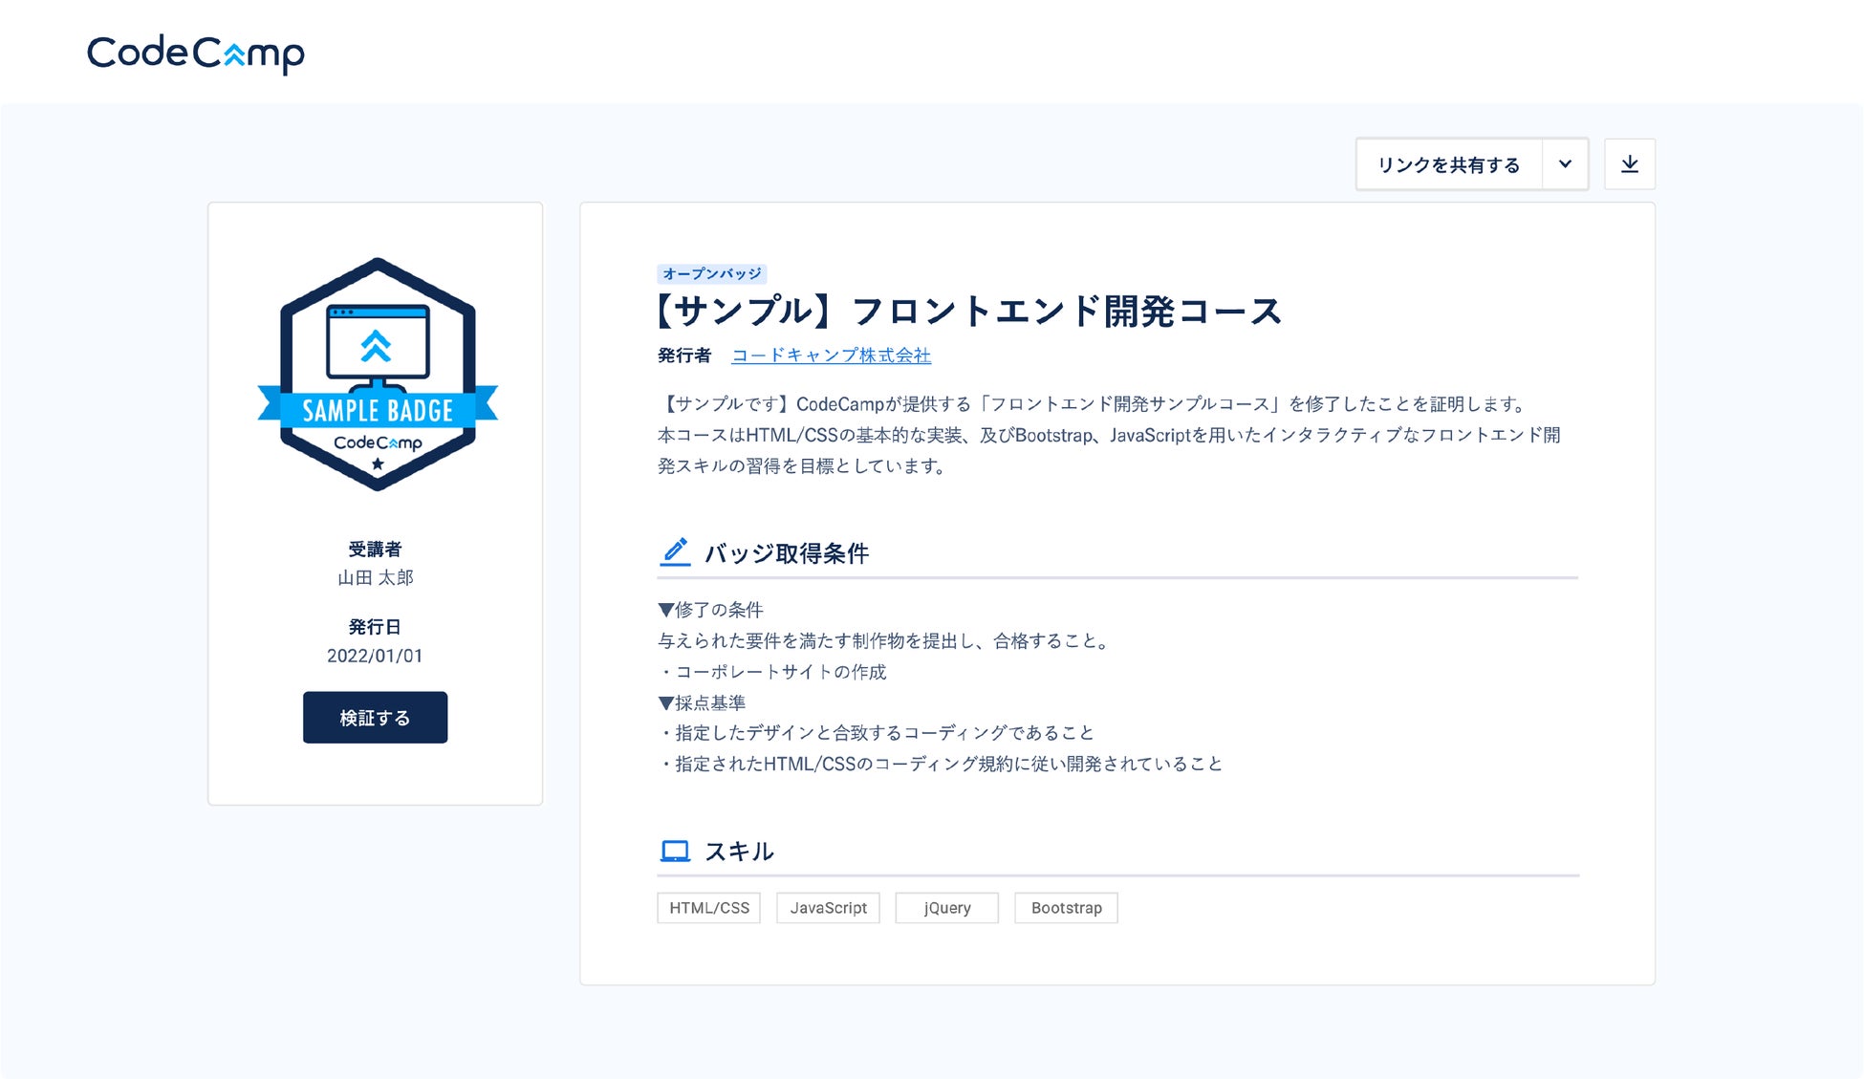Click the download badge icon
The image size is (1864, 1079).
click(1630, 163)
